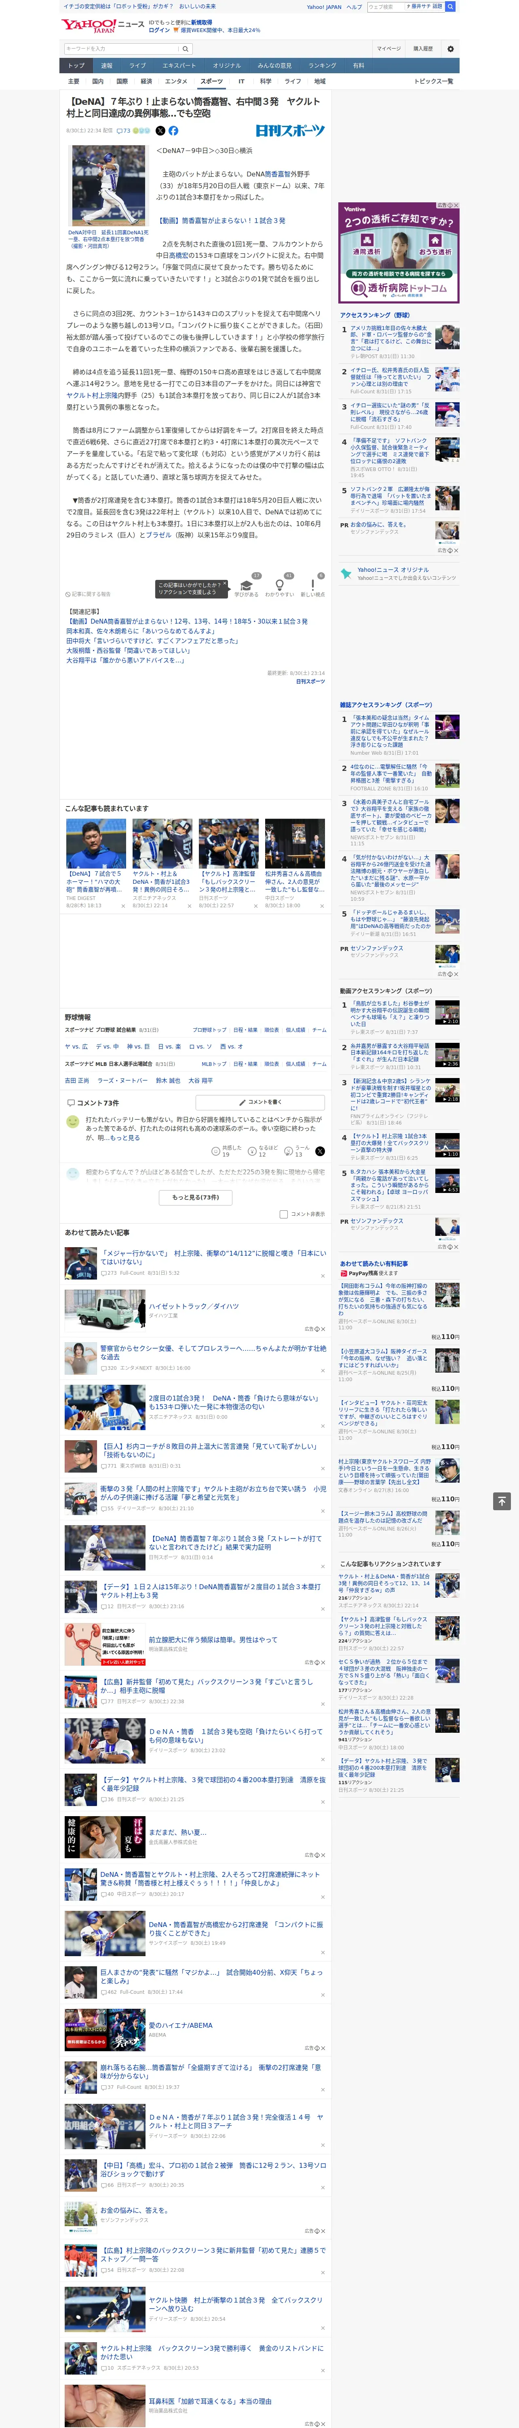React with the 学びがある graduation cap icon
Viewport: 519px width, 2428px height.
pyautogui.click(x=247, y=585)
